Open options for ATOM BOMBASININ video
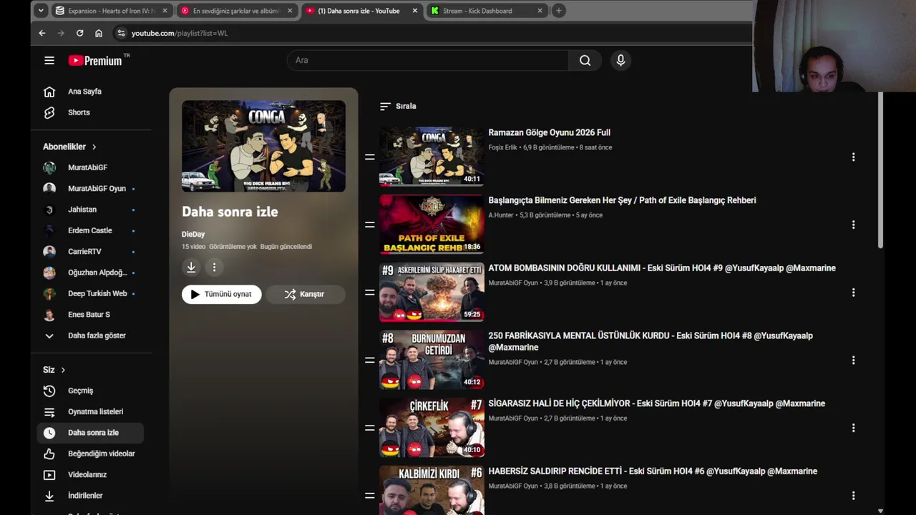The height and width of the screenshot is (515, 916). (x=853, y=293)
